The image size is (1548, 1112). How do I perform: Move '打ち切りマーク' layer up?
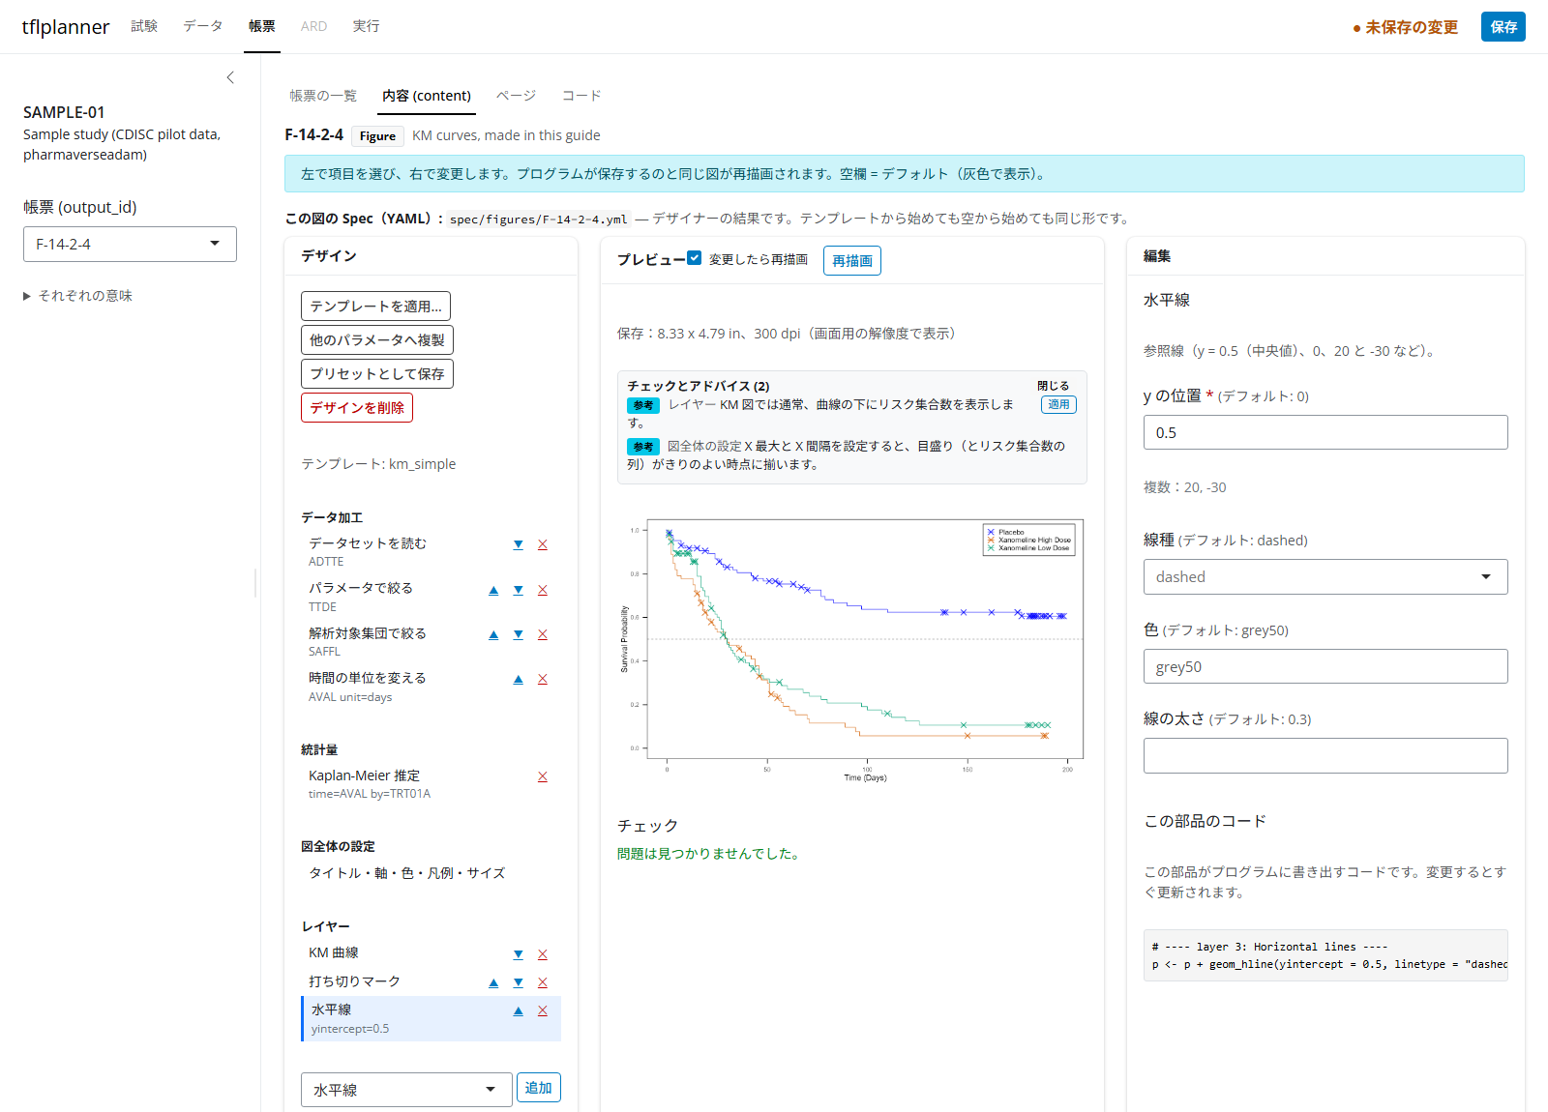point(493,982)
